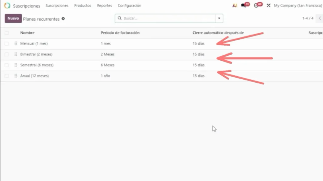Open the conversations messages icon
Viewport: 323px width, 181px height.
click(244, 6)
